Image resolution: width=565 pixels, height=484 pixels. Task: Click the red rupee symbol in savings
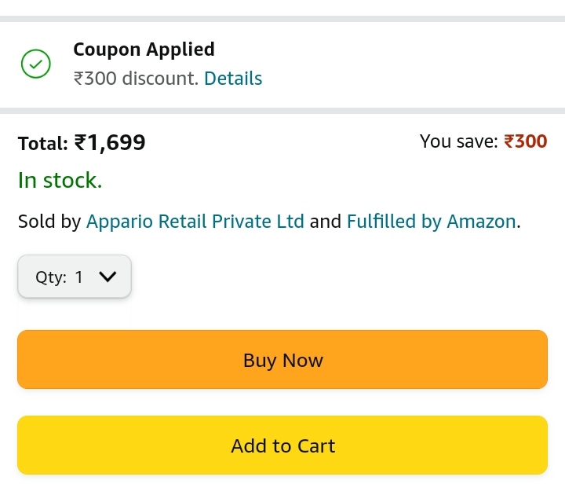[x=508, y=141]
